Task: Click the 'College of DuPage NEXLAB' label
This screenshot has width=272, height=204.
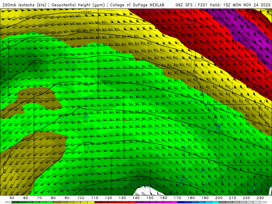Action: point(137,5)
